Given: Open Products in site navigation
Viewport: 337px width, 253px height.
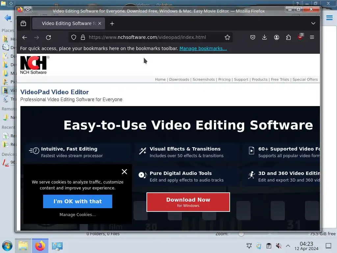Looking at the screenshot, I should tap(259, 79).
